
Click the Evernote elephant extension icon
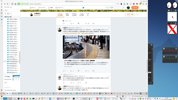(x=137, y=4)
